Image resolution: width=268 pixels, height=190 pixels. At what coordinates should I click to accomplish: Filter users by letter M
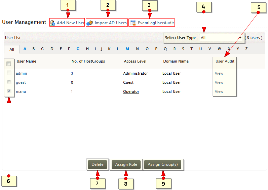[x=127, y=49]
